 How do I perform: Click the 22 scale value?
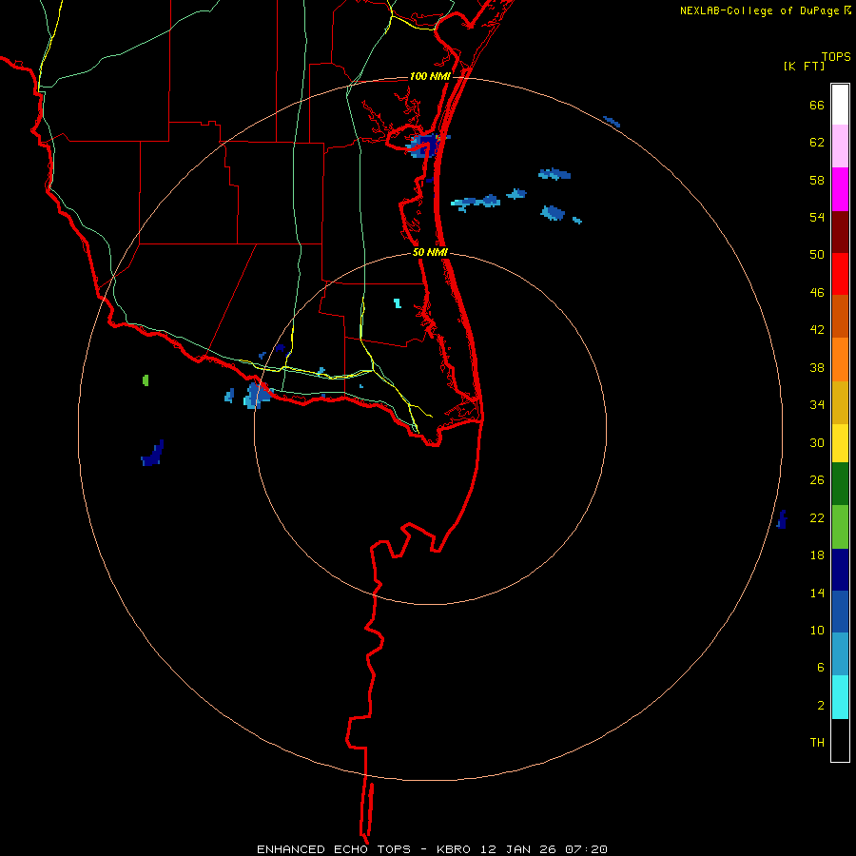pos(817,517)
